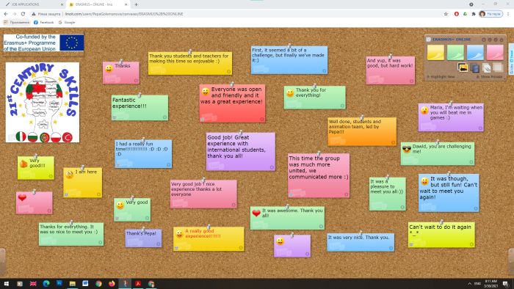The width and height of the screenshot is (514, 289).
Task: Open the Extensions puzzle icon
Action: [474, 14]
